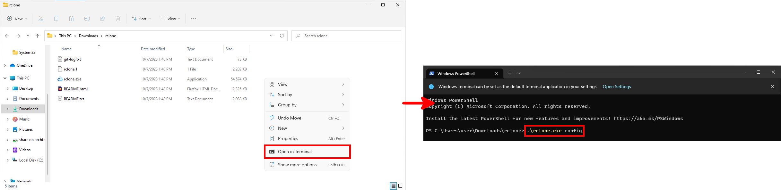781x190 pixels.
Task: Go back with the left arrow
Action: coord(7,36)
